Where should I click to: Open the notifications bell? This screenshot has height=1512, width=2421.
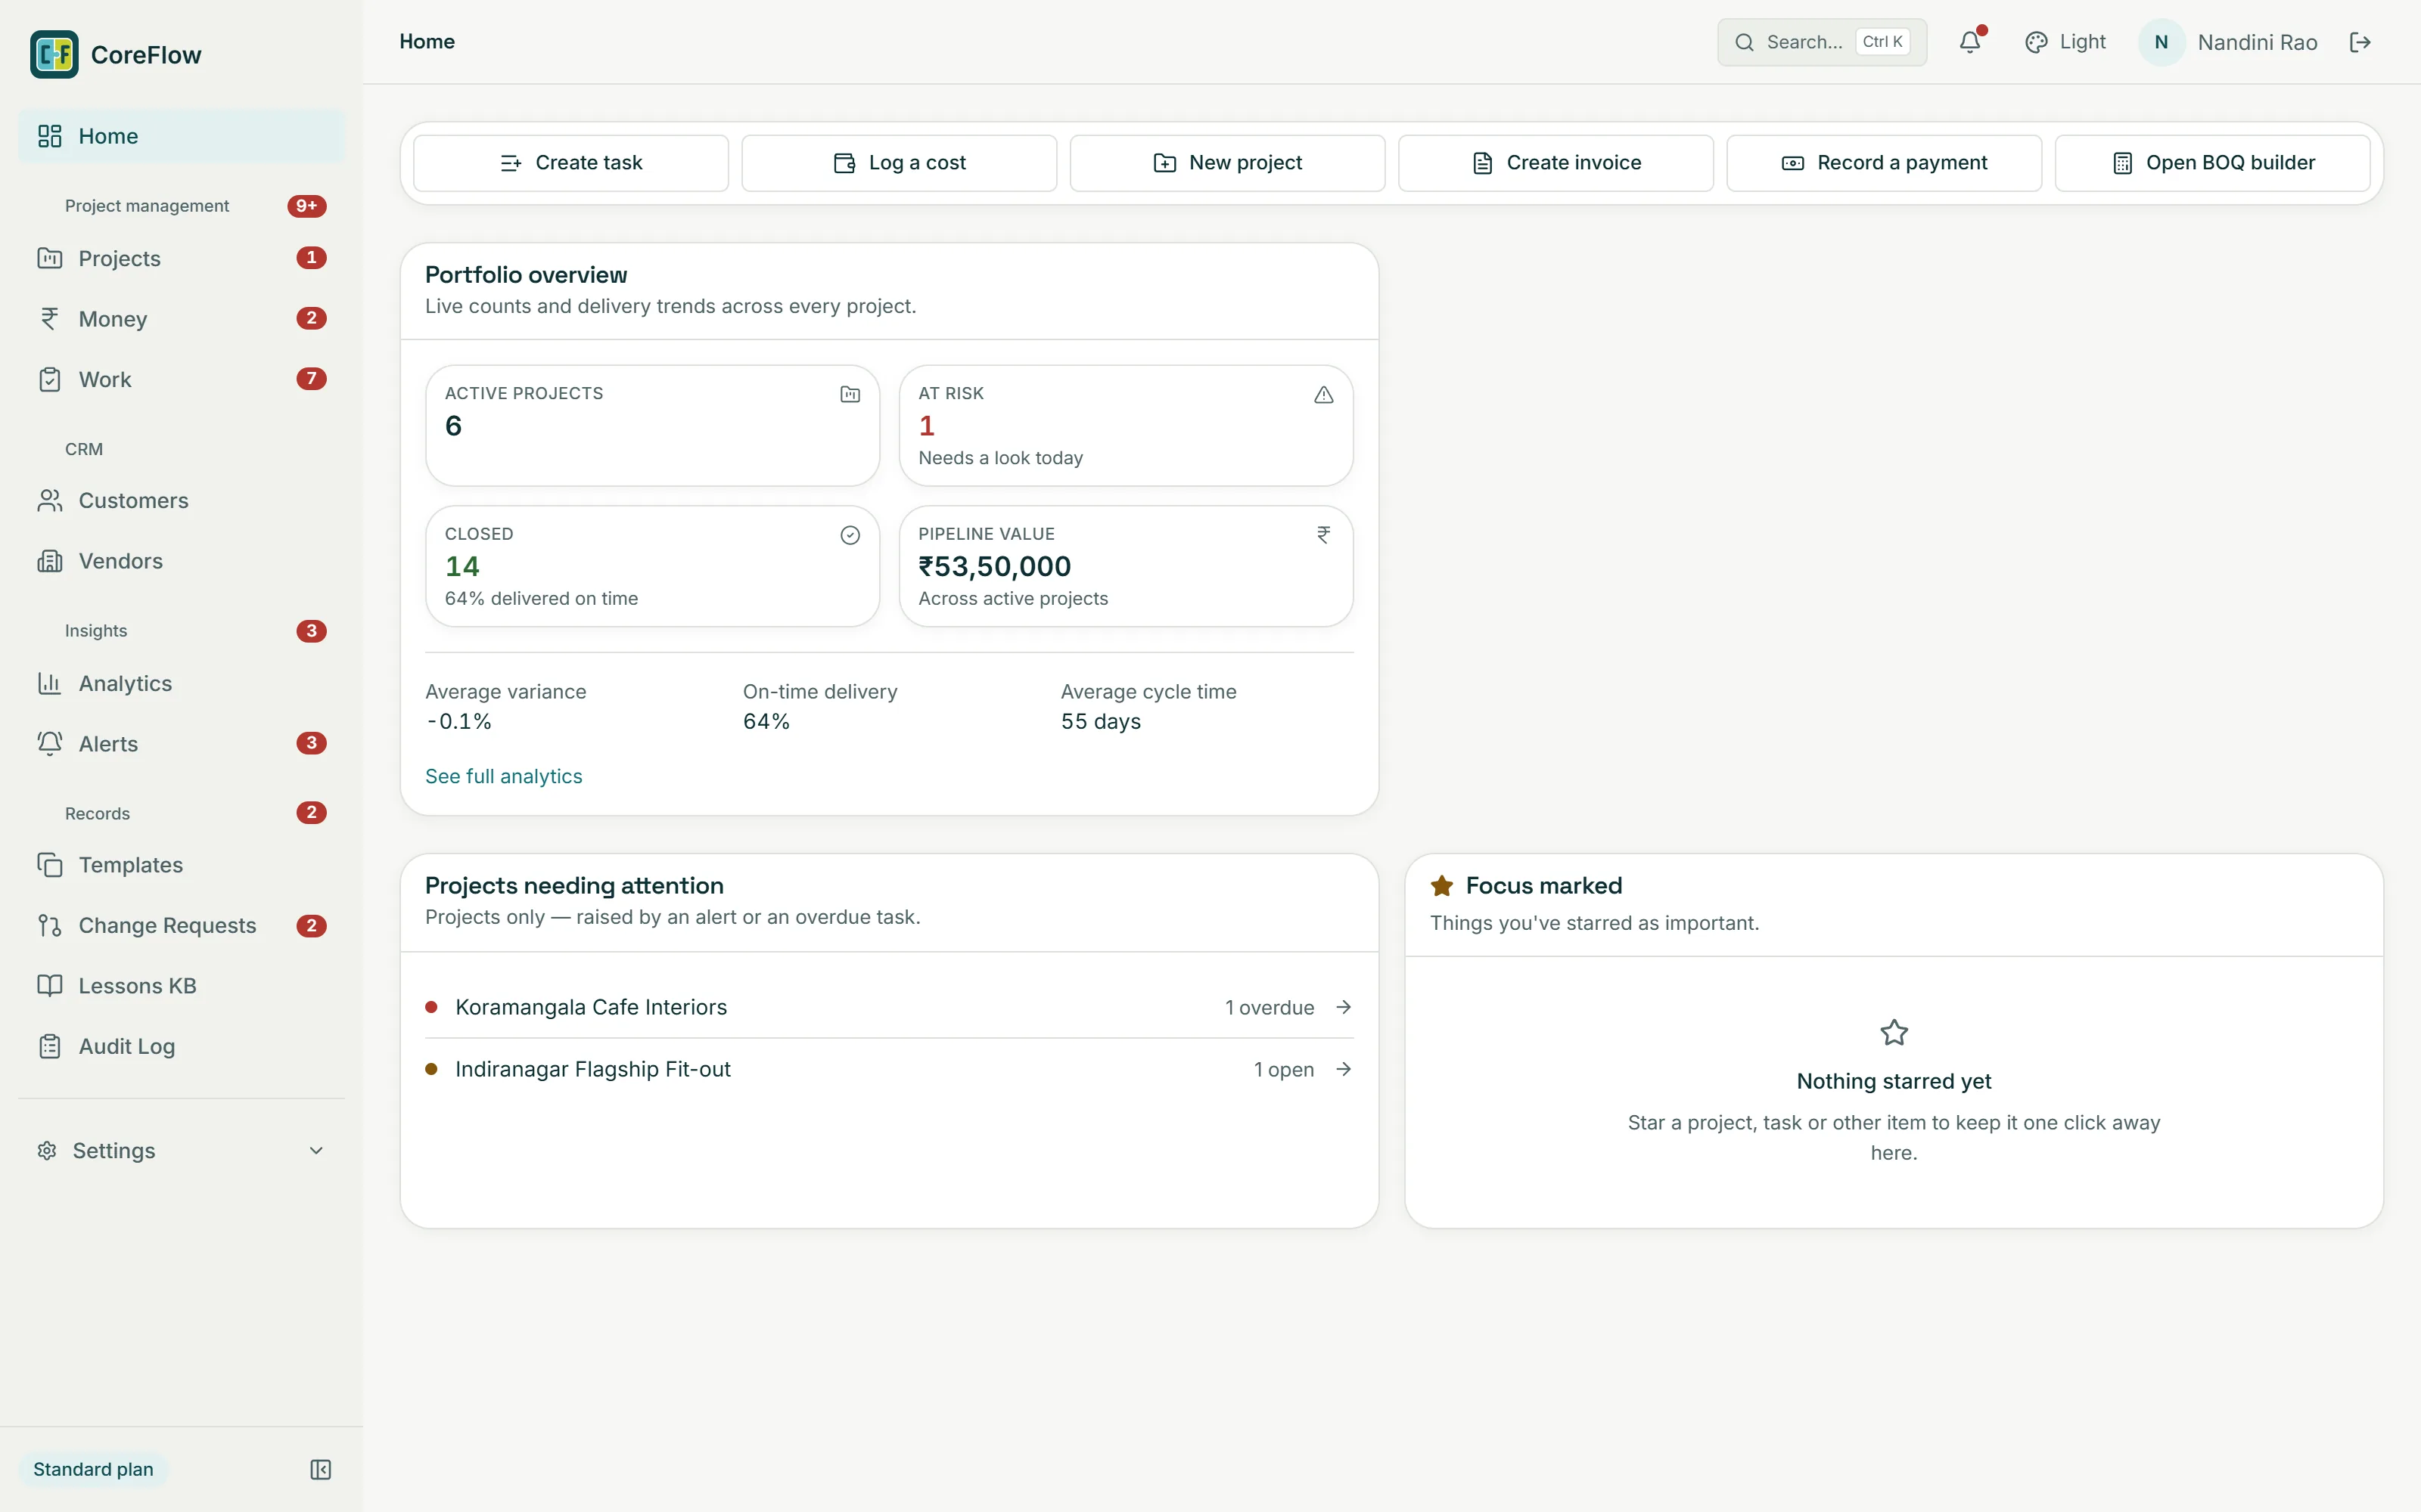coord(1970,42)
